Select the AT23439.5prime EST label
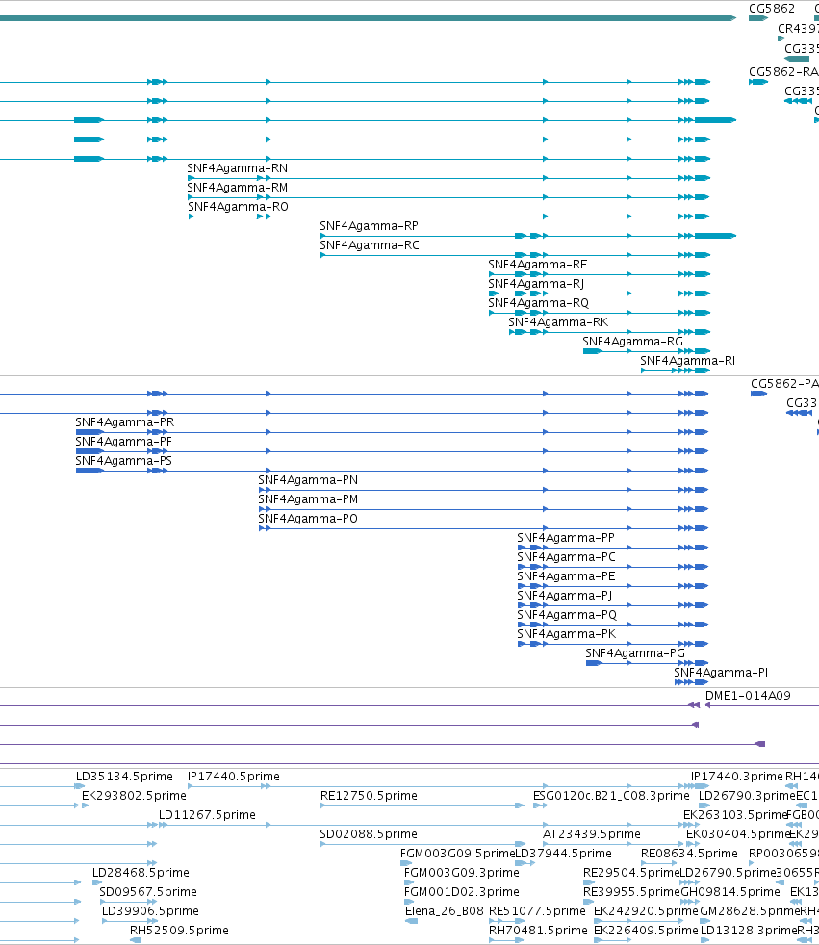 pos(592,834)
